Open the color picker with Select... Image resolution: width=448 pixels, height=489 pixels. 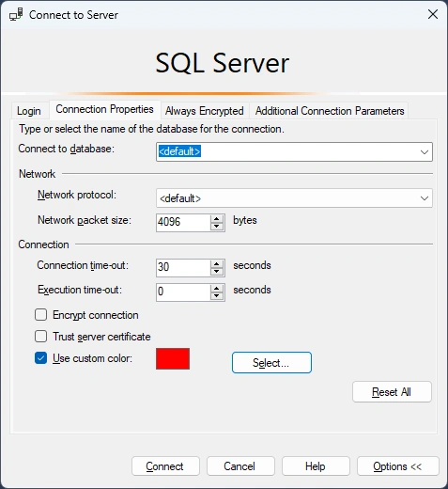(271, 363)
